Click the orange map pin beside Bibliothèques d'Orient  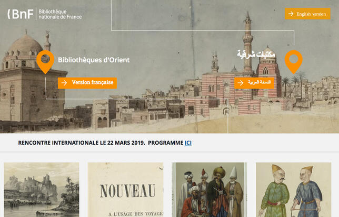(45, 62)
